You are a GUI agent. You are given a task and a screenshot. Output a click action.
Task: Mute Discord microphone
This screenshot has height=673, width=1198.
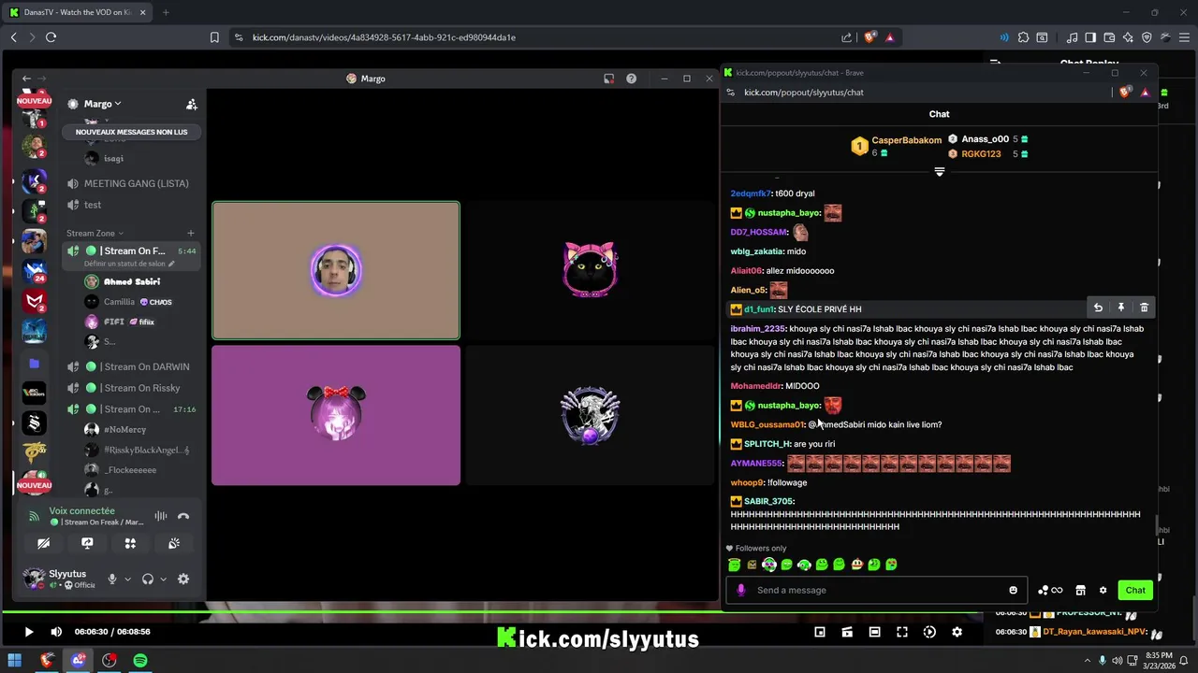tap(112, 580)
